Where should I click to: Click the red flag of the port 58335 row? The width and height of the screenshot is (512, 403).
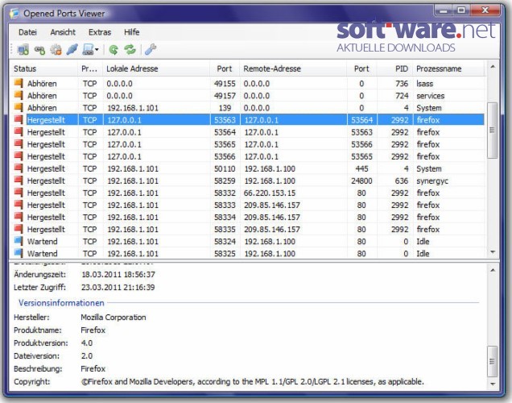pos(19,229)
